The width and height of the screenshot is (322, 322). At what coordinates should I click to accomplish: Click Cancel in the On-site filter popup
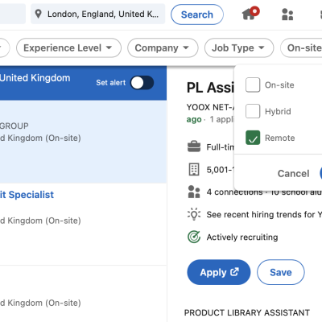[293, 173]
